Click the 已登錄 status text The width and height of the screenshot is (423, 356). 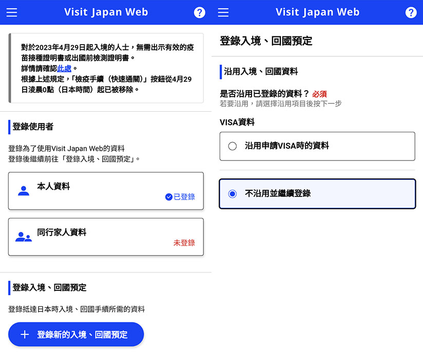[x=184, y=197]
